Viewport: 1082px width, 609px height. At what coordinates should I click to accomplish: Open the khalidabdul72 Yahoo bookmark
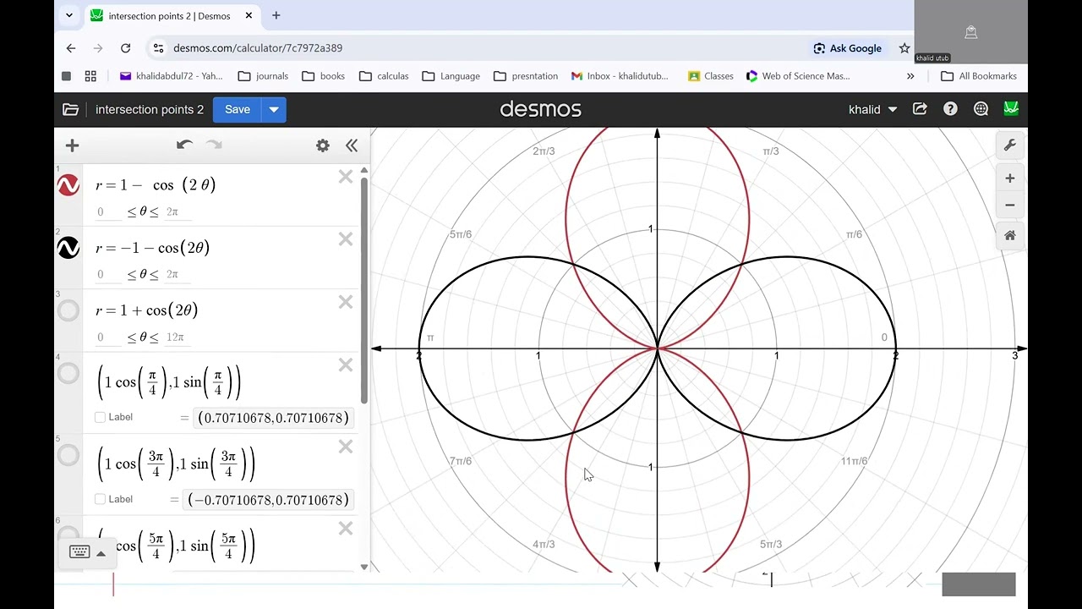click(x=172, y=76)
